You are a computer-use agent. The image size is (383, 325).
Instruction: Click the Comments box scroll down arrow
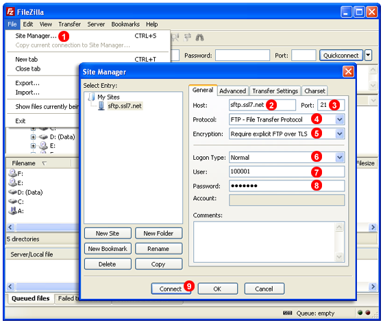[339, 256]
